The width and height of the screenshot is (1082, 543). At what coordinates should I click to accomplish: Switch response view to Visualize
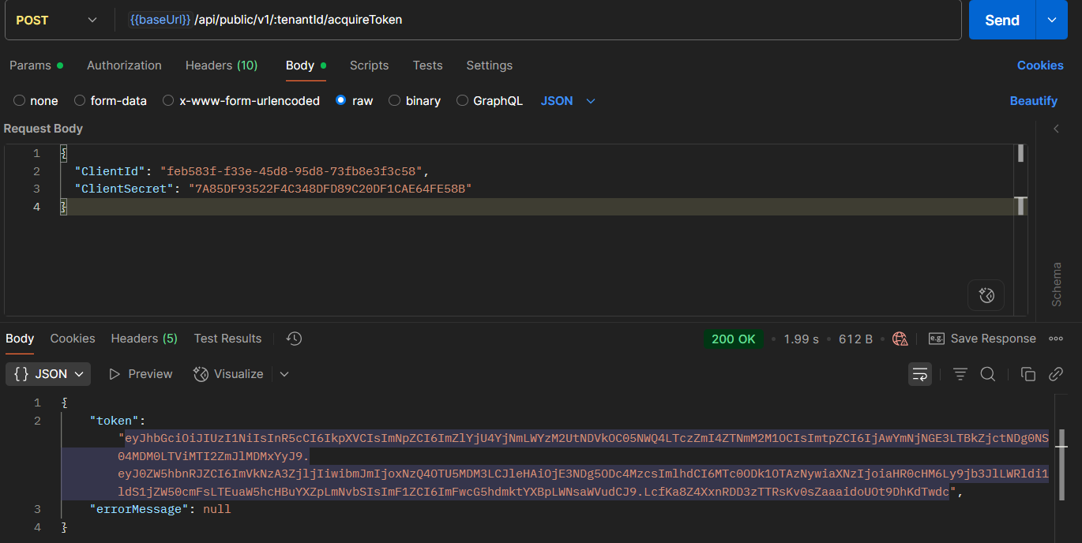pyautogui.click(x=229, y=374)
